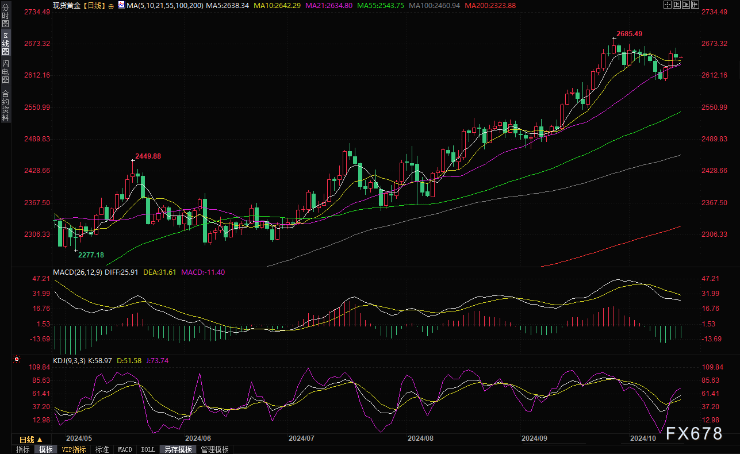Select the 指标 tab at bottom
This screenshot has width=740, height=454.
[23, 449]
